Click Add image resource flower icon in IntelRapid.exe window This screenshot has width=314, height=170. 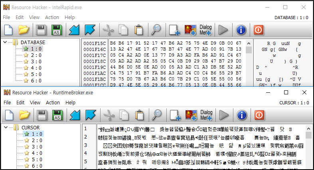190,30
